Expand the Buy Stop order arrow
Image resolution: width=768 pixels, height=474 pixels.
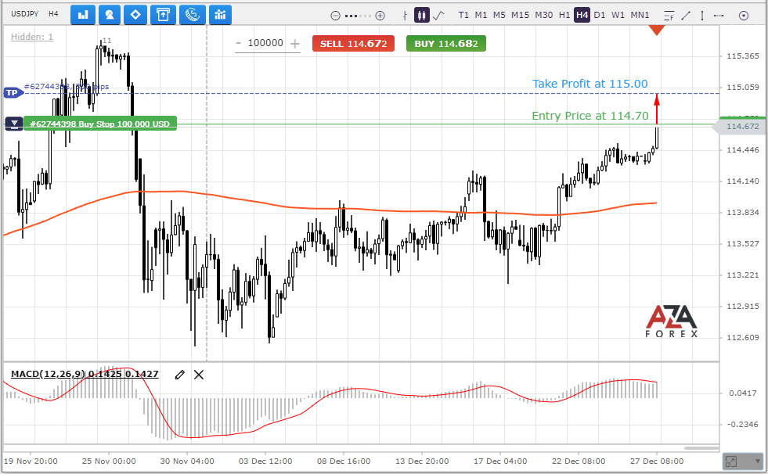tap(14, 124)
